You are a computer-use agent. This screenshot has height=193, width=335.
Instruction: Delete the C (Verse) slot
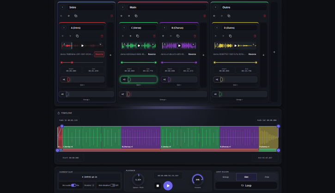[x=154, y=36]
